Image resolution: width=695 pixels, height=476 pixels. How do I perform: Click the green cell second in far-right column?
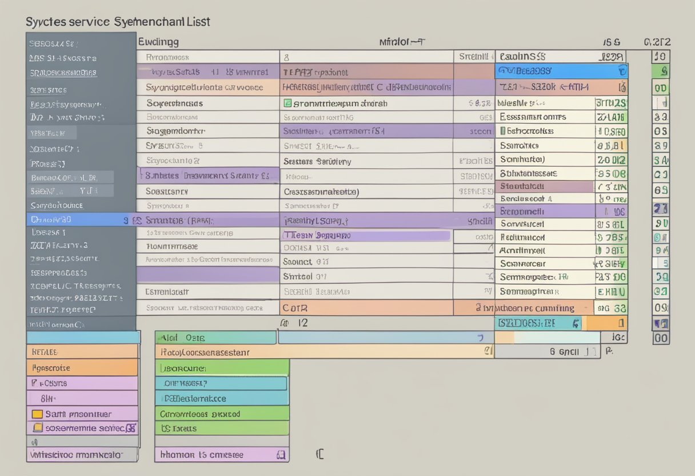tap(661, 72)
